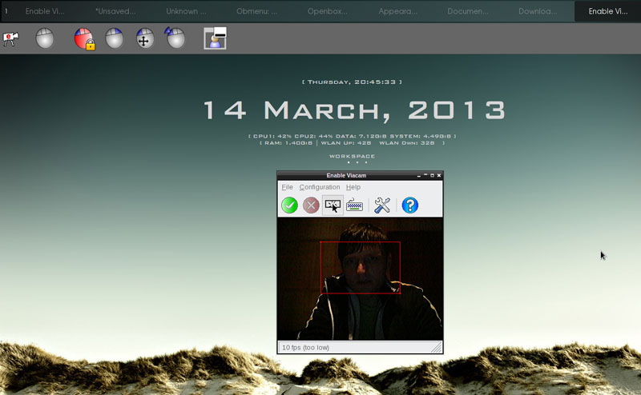Select the plain gray mouse no-click icon
641x395 pixels.
[x=45, y=38]
